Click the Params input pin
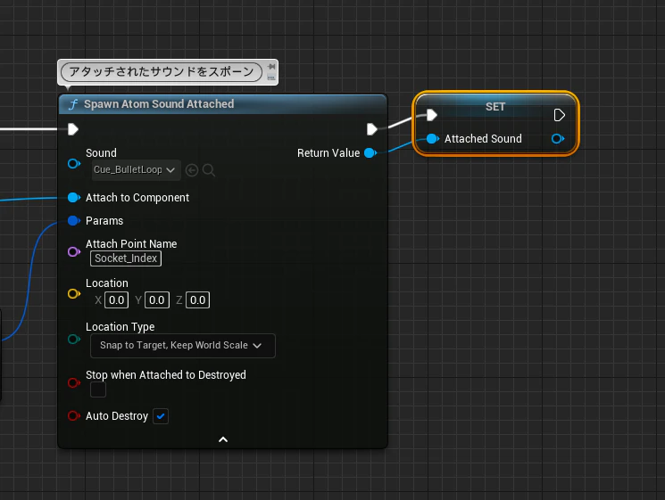This screenshot has height=500, width=665. (x=74, y=220)
